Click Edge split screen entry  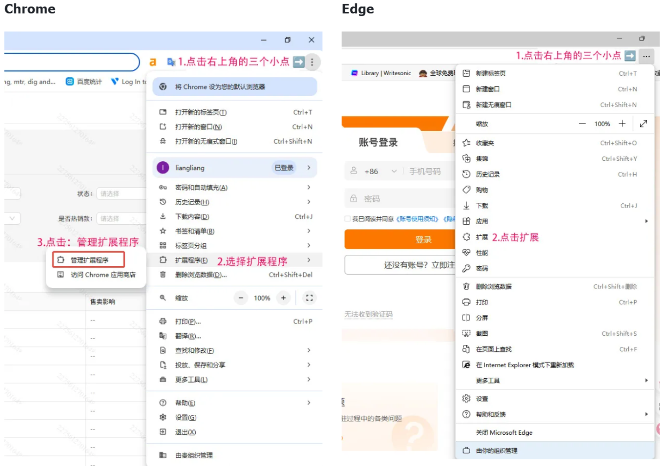click(x=555, y=318)
